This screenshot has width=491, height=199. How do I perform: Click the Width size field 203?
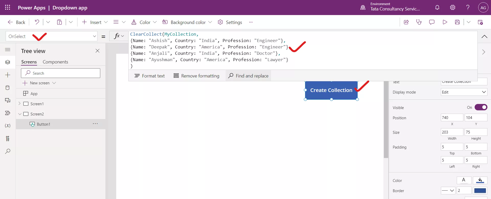point(452,132)
